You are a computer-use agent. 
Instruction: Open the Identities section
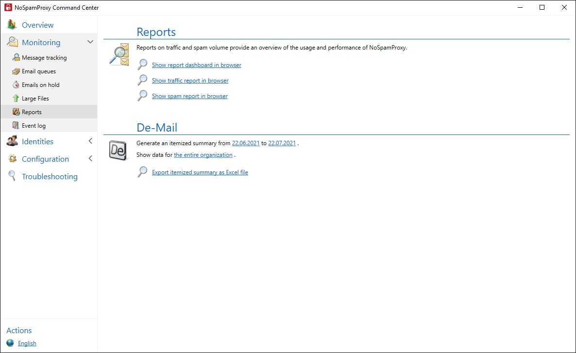tap(37, 141)
